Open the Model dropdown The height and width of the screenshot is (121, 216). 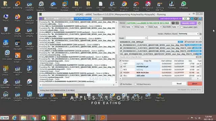136,38
